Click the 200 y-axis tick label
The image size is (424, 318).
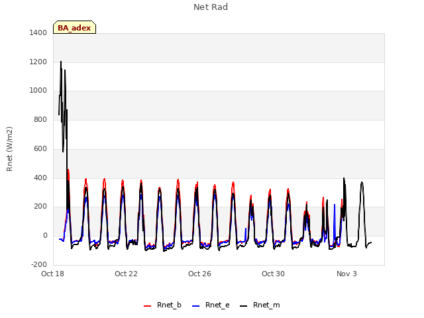point(40,206)
